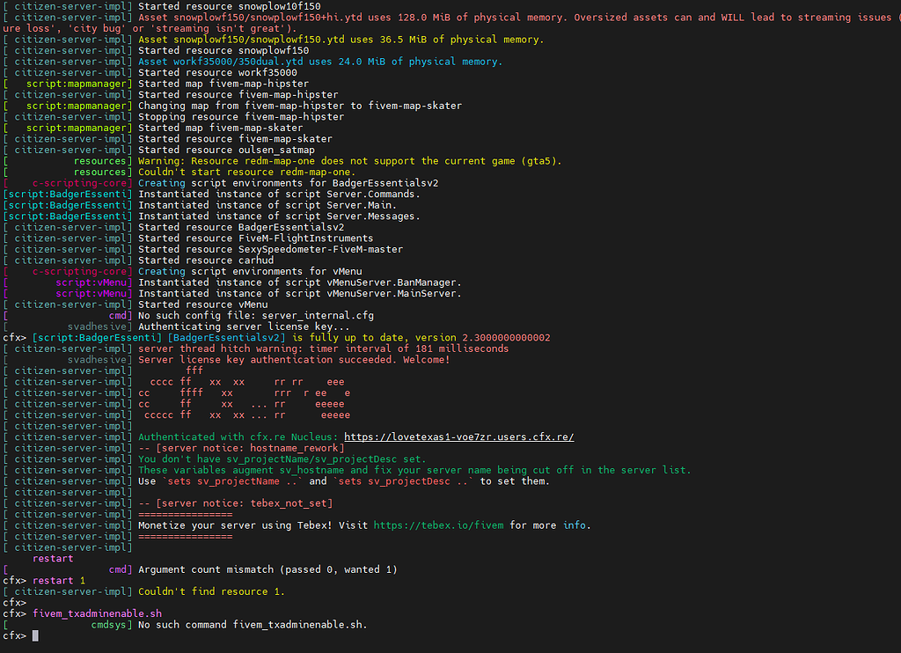This screenshot has height=653, width=901.
Task: Click the "Changing map from fivem-map-hipster" line
Action: pyautogui.click(x=299, y=106)
